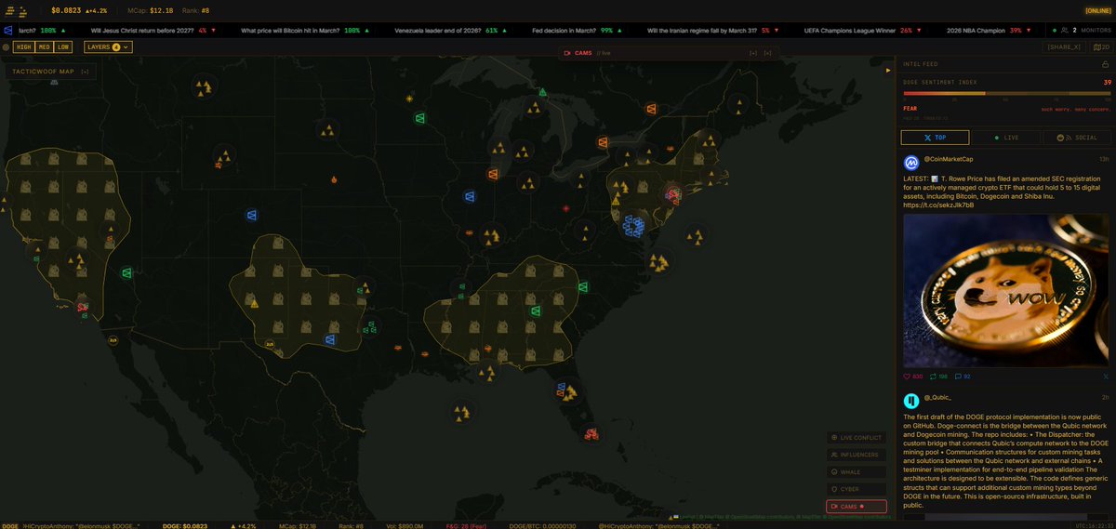Open the @_Qubic_ profile link
Screen dimensions: 1116x529
point(937,397)
